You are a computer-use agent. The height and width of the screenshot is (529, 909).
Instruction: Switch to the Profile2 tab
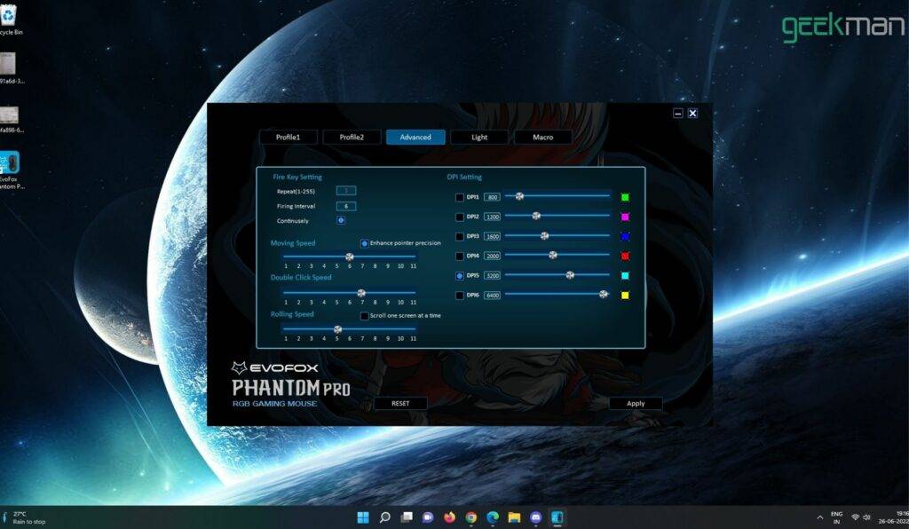pyautogui.click(x=352, y=138)
